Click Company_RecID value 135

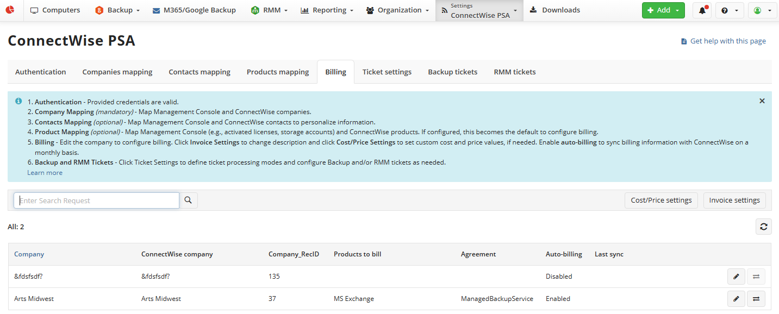tap(274, 277)
